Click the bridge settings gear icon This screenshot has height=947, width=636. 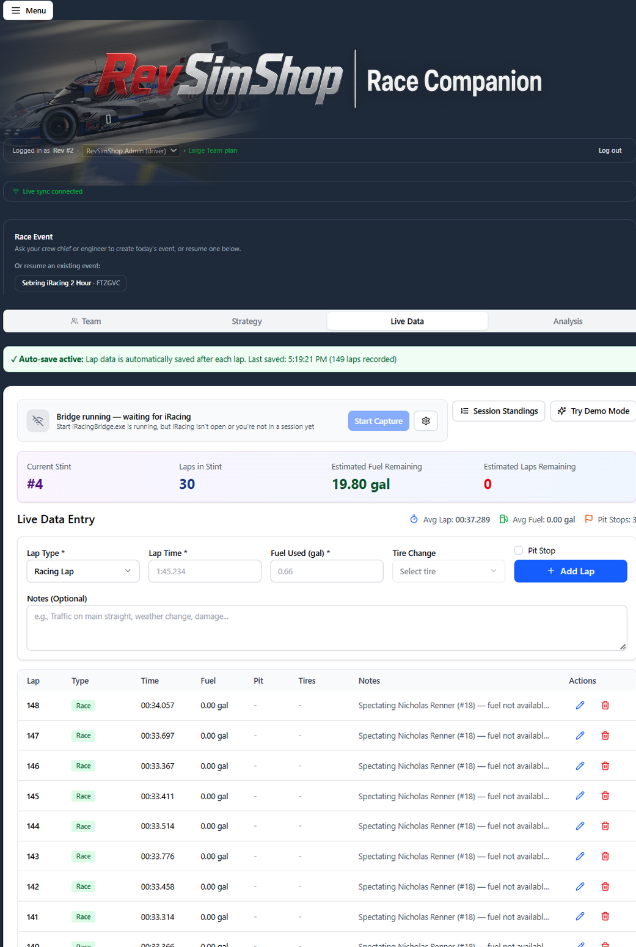click(426, 421)
